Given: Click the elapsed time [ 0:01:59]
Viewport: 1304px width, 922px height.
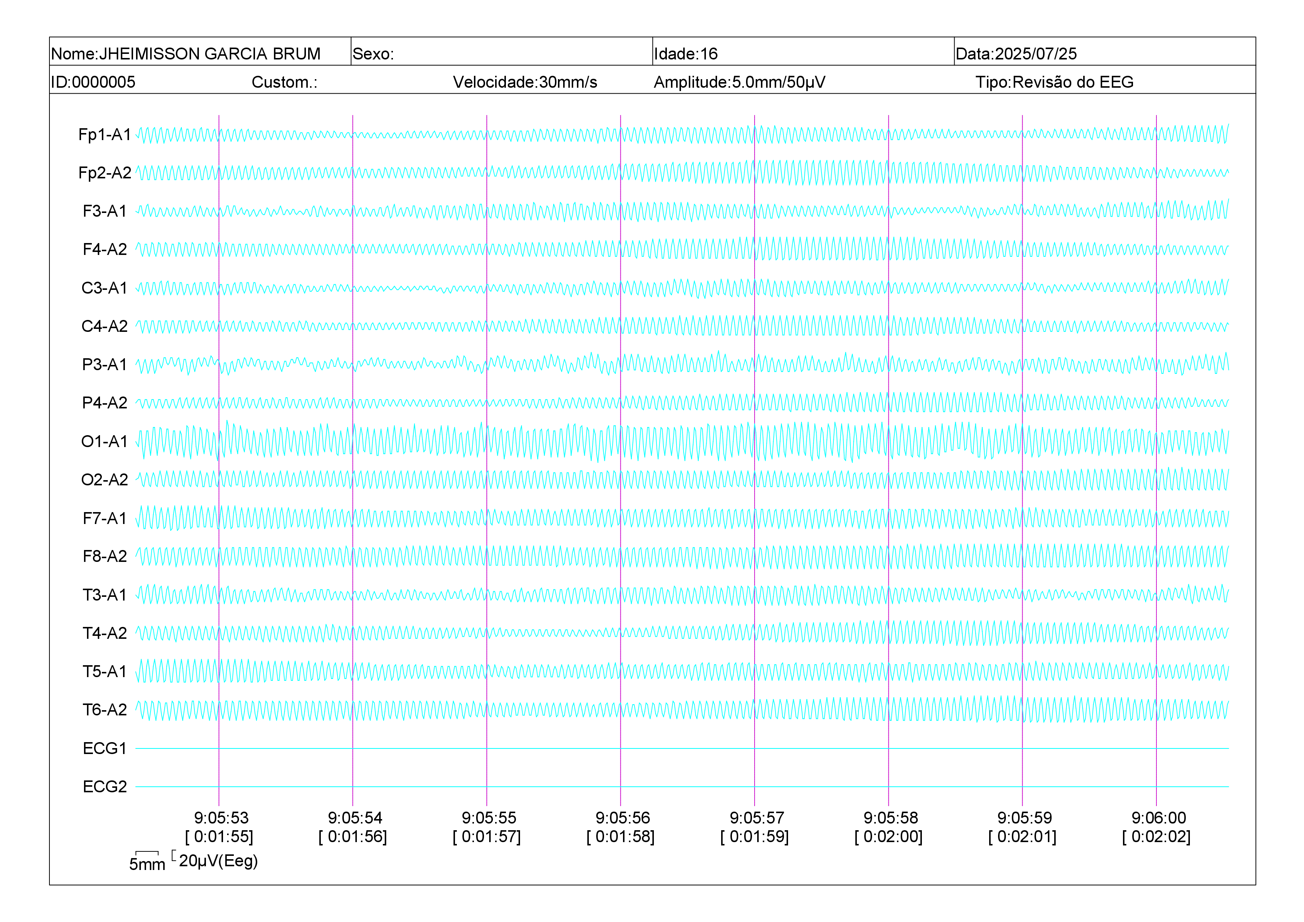Looking at the screenshot, I should click(x=755, y=837).
